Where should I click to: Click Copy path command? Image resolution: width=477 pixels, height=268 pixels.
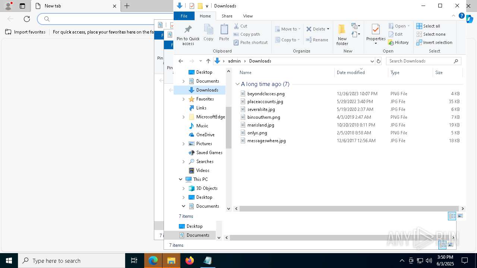point(247,34)
